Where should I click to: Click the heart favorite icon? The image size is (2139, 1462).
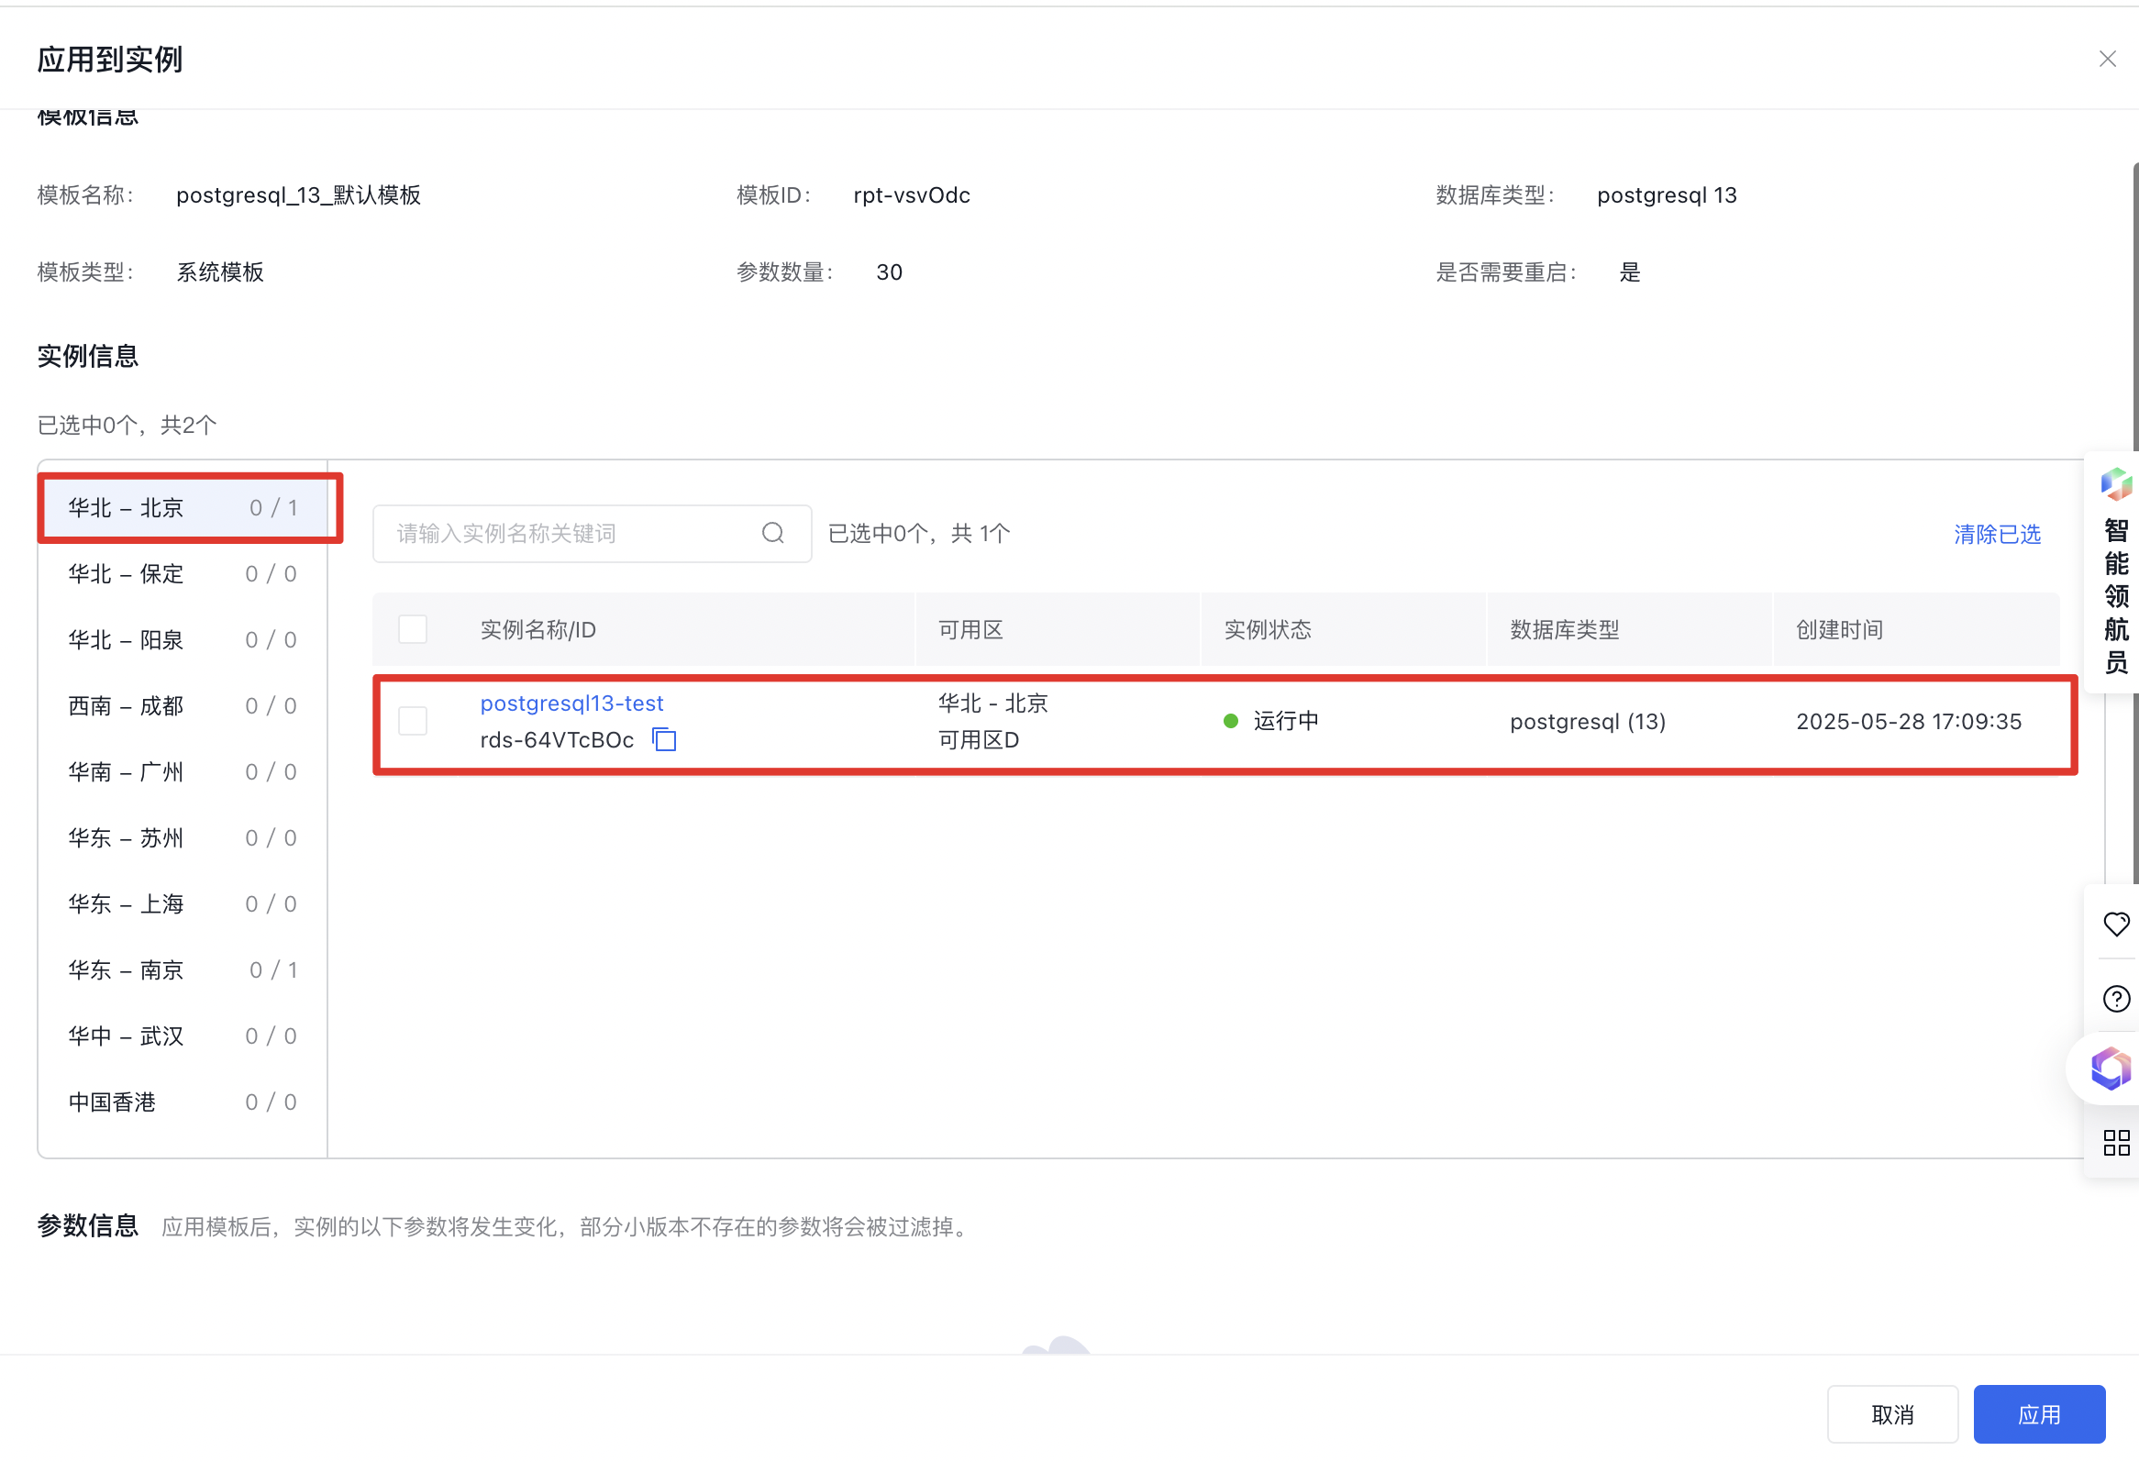click(2116, 924)
